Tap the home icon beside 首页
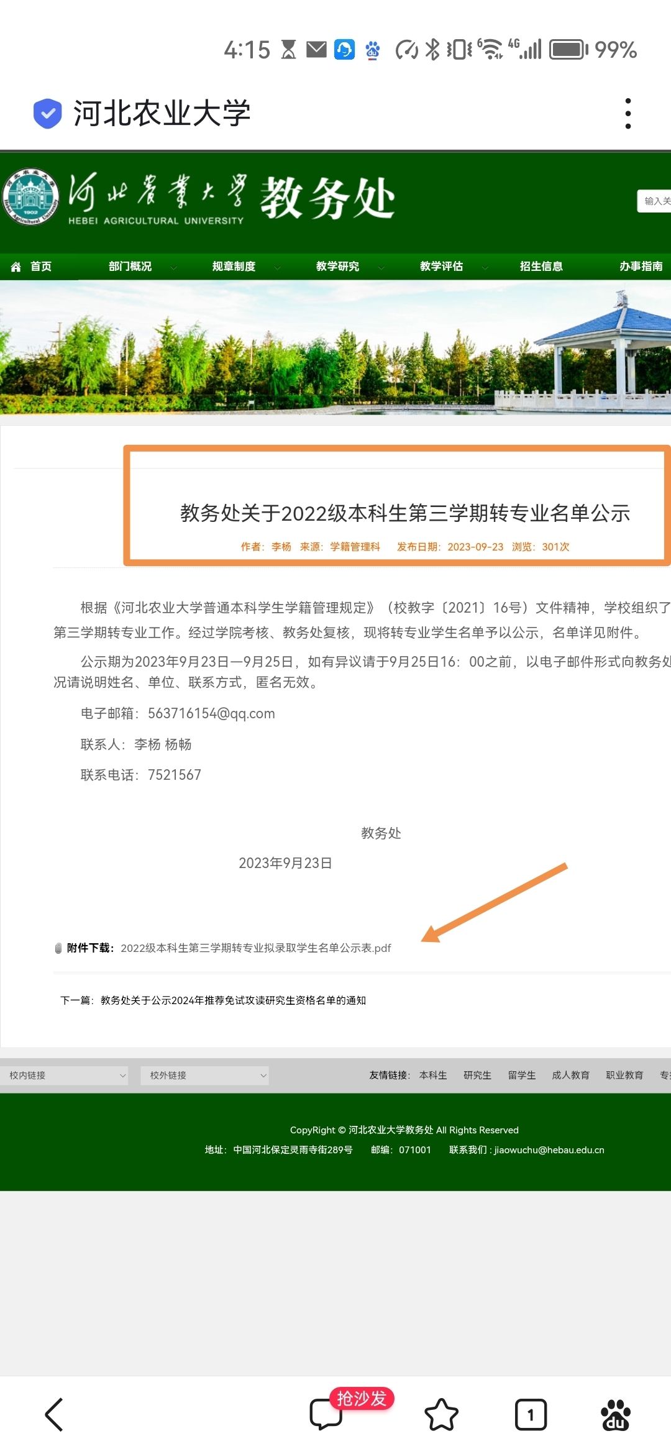This screenshot has width=671, height=1454. (x=16, y=267)
